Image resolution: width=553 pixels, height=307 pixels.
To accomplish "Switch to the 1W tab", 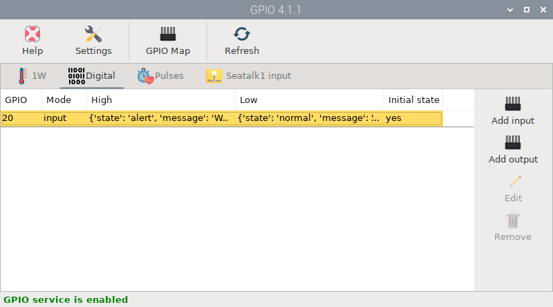I will tap(32, 76).
